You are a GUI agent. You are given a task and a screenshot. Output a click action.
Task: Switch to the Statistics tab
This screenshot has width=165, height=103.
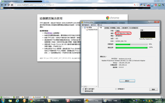click(x=125, y=28)
